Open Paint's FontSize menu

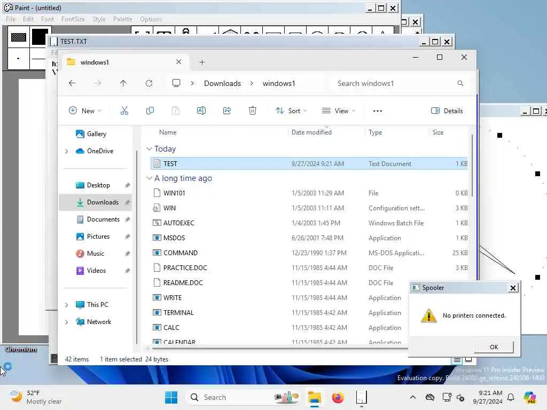[x=73, y=19]
